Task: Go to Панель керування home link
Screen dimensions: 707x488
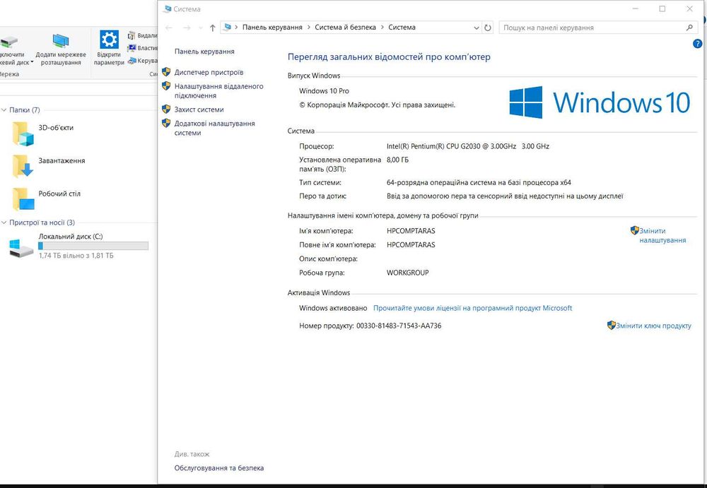Action: click(x=204, y=52)
